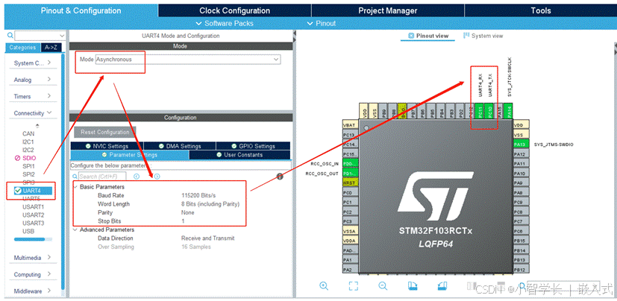Zoom in on the chip pinout view
Viewport: 617px width, 301px height.
click(324, 285)
